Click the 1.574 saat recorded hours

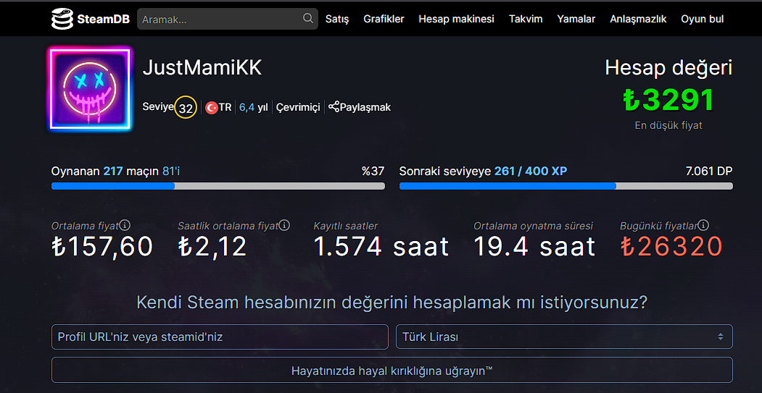pyautogui.click(x=381, y=247)
